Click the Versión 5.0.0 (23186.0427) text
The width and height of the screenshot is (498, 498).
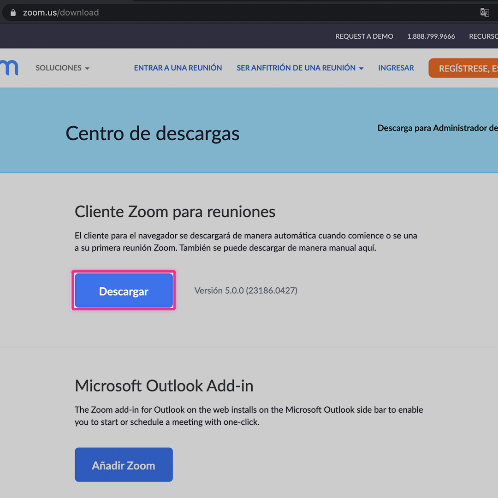coord(246,290)
